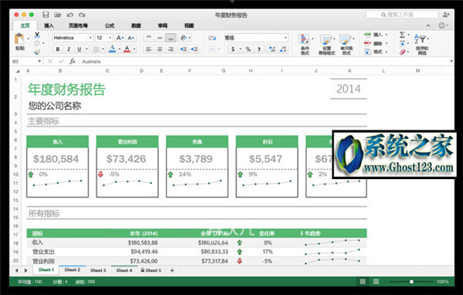Viewport: 463px width, 295px height.
Task: Click the zoom slider in status bar
Action: point(411,282)
